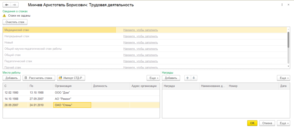
Task: Click the 'Импорт СТД-Р' folder button
Action: point(71,78)
